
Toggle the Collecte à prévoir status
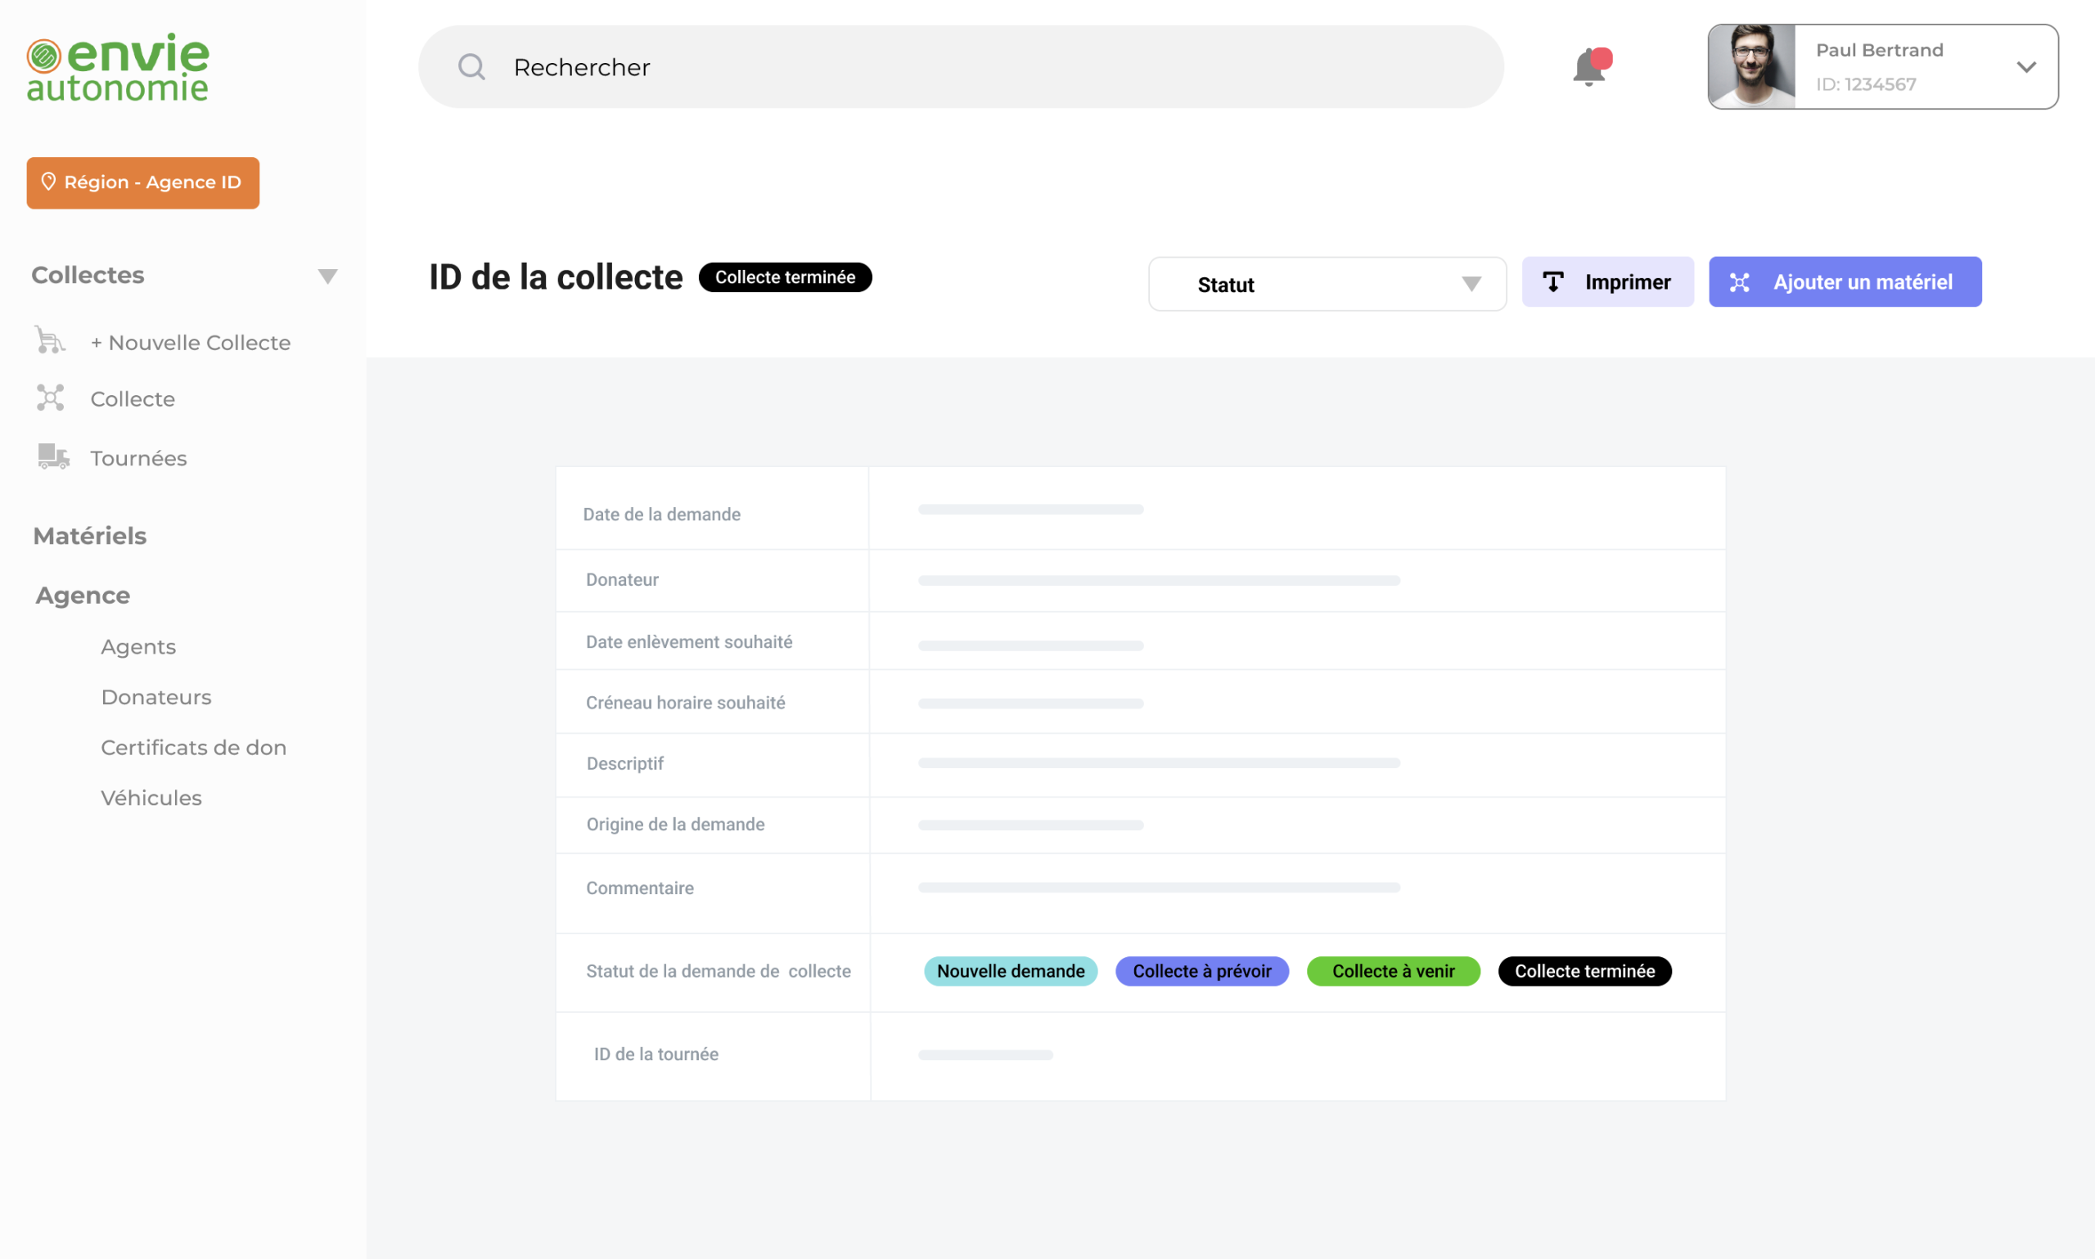pyautogui.click(x=1201, y=970)
